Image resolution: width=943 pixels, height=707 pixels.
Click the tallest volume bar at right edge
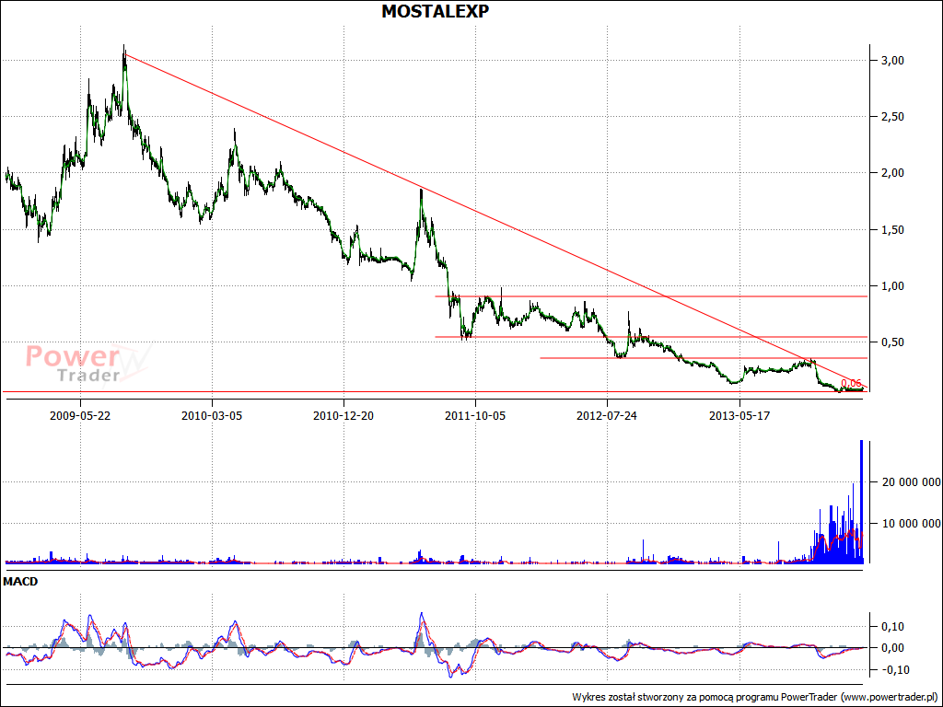click(861, 502)
